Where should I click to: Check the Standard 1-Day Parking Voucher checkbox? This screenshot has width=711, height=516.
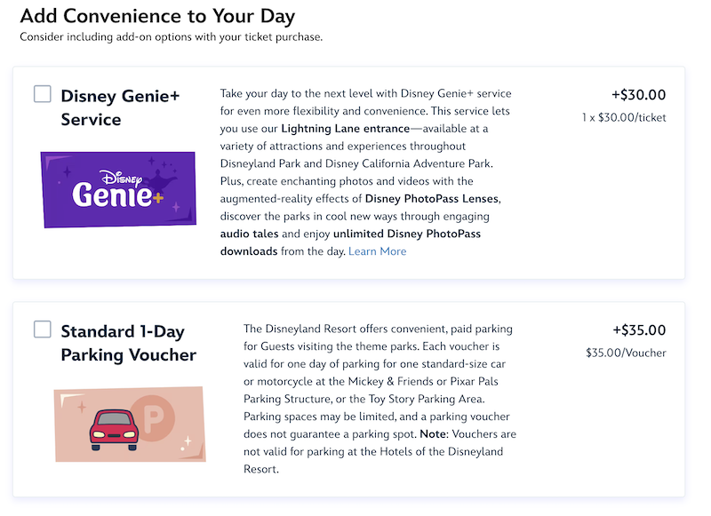42,329
